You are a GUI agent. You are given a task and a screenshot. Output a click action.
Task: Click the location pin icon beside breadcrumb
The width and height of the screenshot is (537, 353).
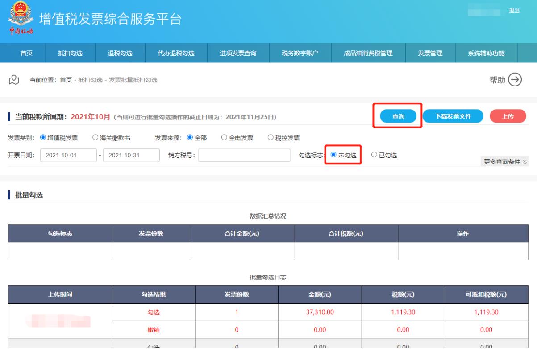point(14,80)
